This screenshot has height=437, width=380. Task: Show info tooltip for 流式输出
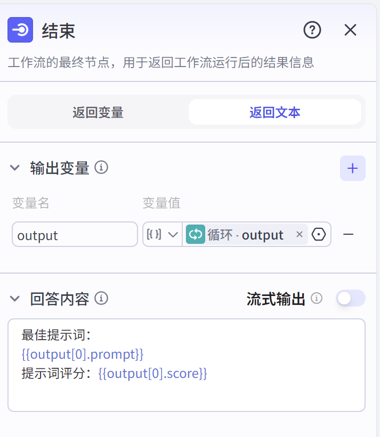pos(317,298)
